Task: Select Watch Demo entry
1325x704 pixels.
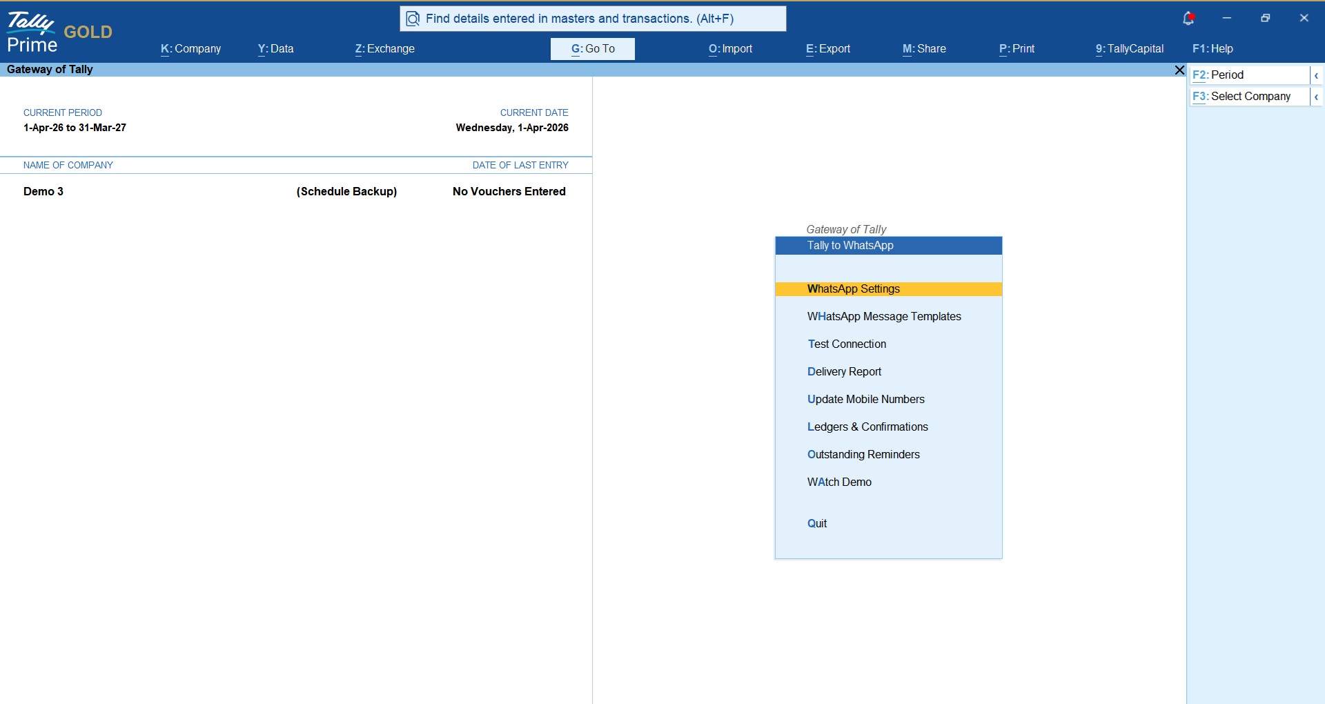Action: (839, 482)
